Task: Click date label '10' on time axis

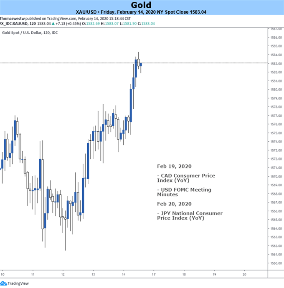Action: [x=3, y=274]
